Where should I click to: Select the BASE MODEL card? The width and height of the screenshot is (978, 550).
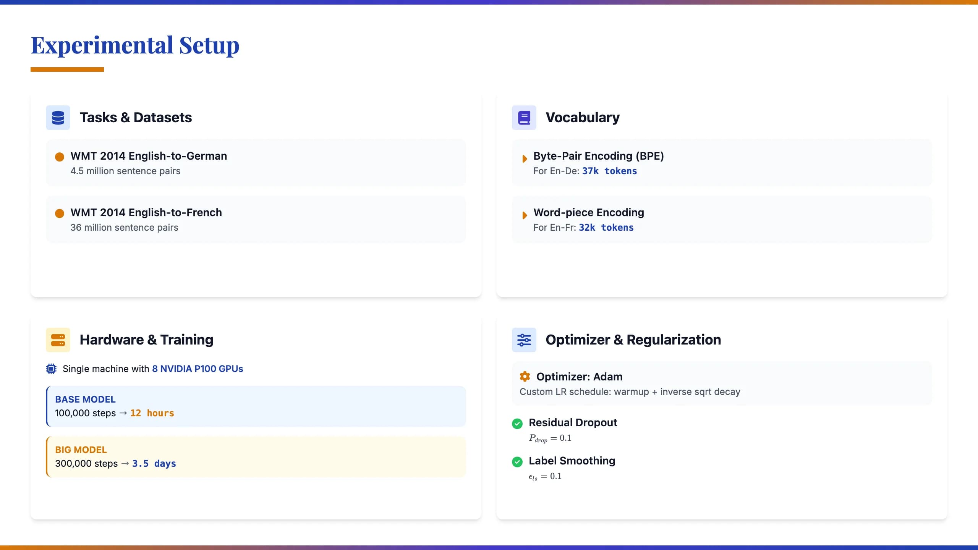[256, 406]
